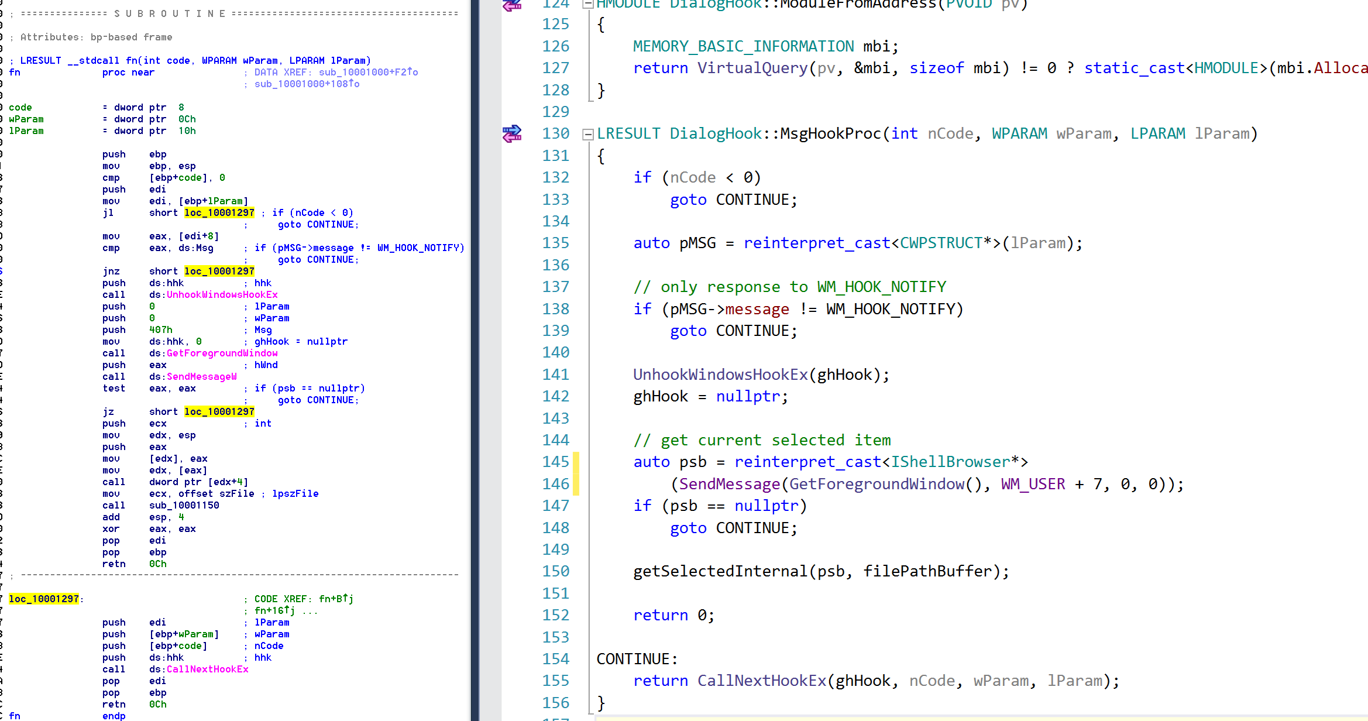Screen dimensions: 1368x721
Task: Click the 'lParam = dword ptr 10h' definition
Action: 102,131
